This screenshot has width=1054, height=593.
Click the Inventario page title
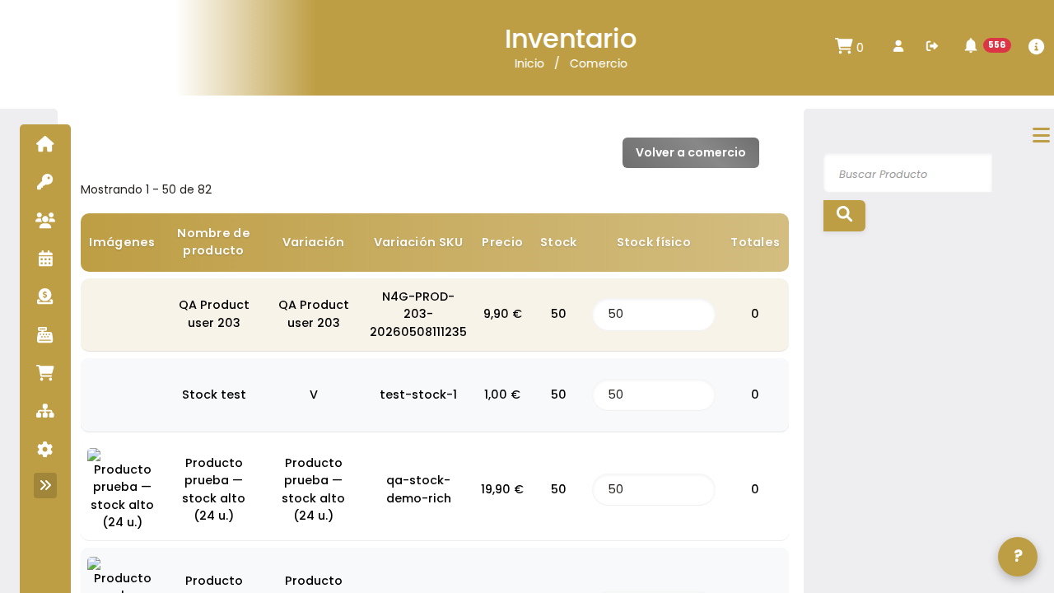[x=571, y=39]
